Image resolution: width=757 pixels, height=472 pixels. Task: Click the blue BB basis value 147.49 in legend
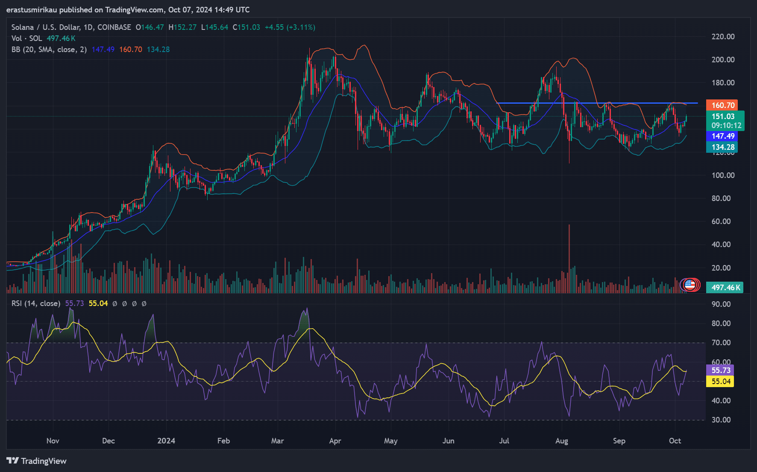(x=103, y=50)
